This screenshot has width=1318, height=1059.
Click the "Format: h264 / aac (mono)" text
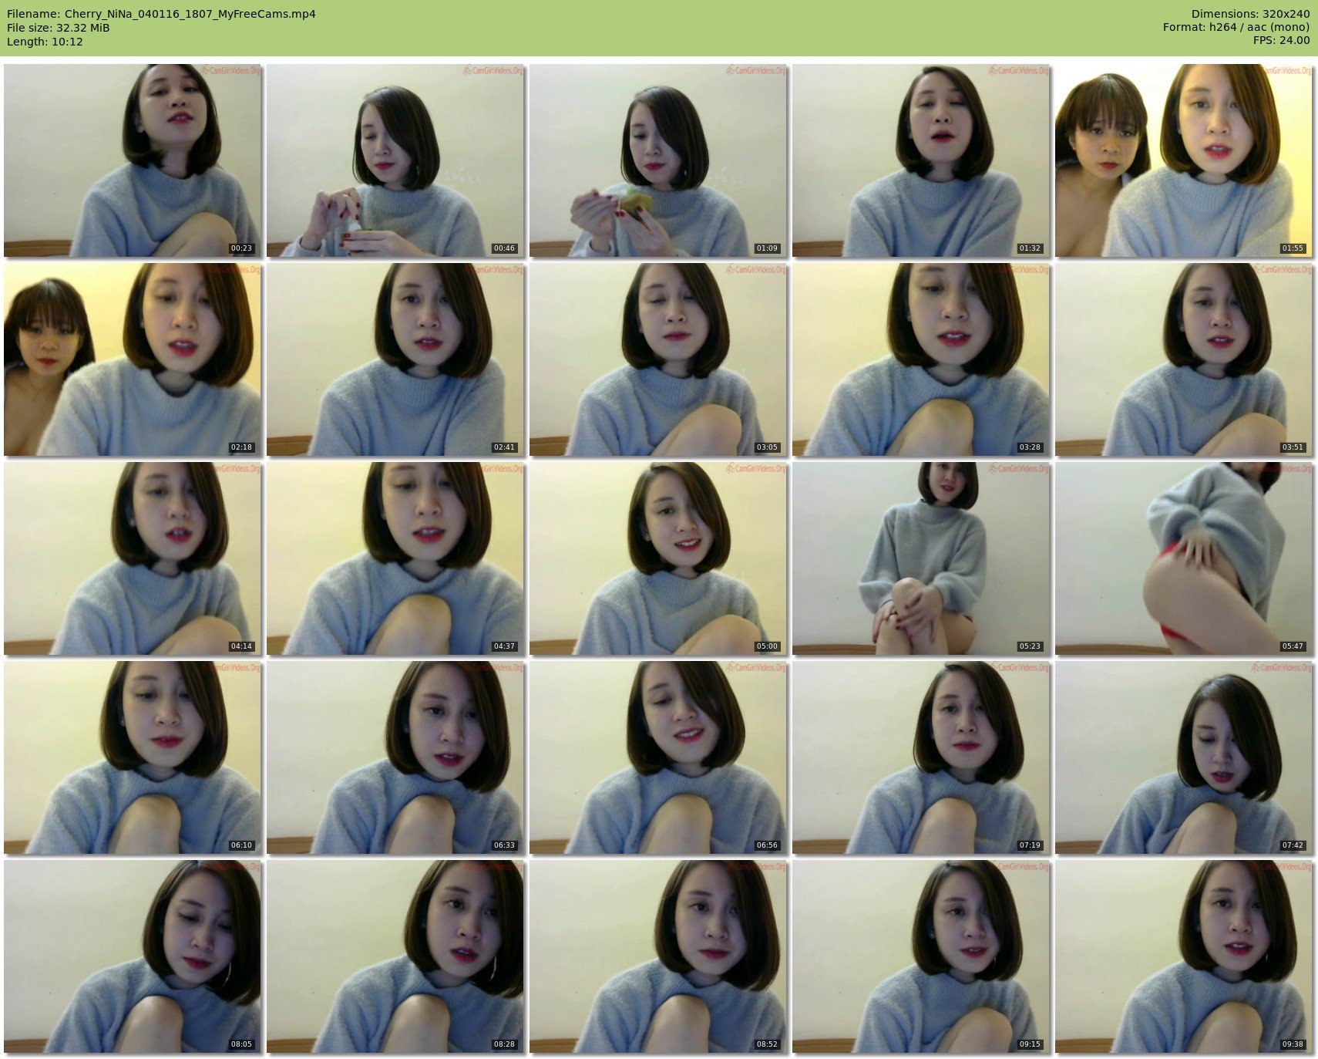(x=1236, y=28)
